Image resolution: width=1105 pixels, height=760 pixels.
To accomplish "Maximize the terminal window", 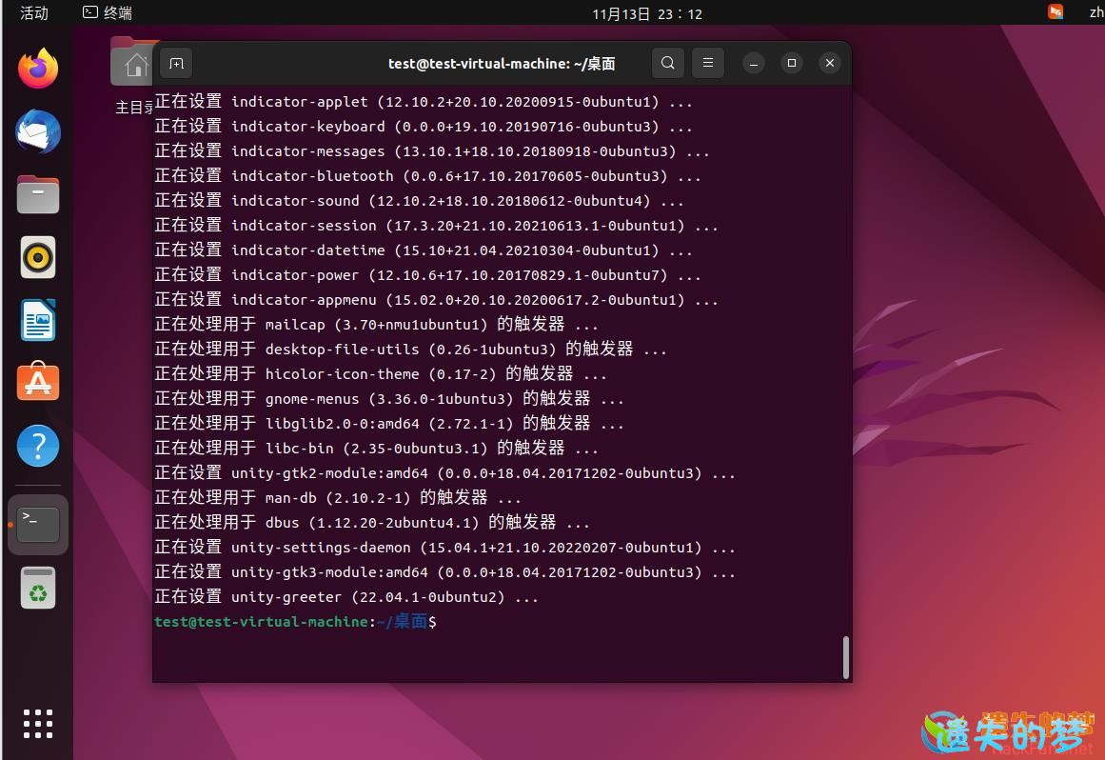I will 792,64.
